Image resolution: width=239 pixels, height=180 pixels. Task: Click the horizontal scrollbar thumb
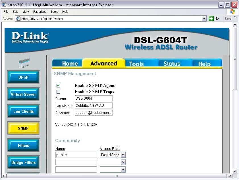[x=117, y=176]
